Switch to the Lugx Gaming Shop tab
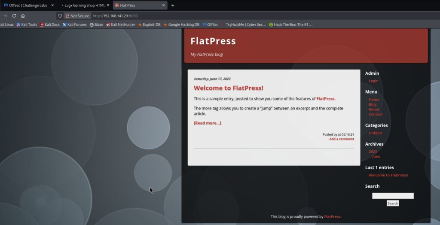 [x=84, y=6]
